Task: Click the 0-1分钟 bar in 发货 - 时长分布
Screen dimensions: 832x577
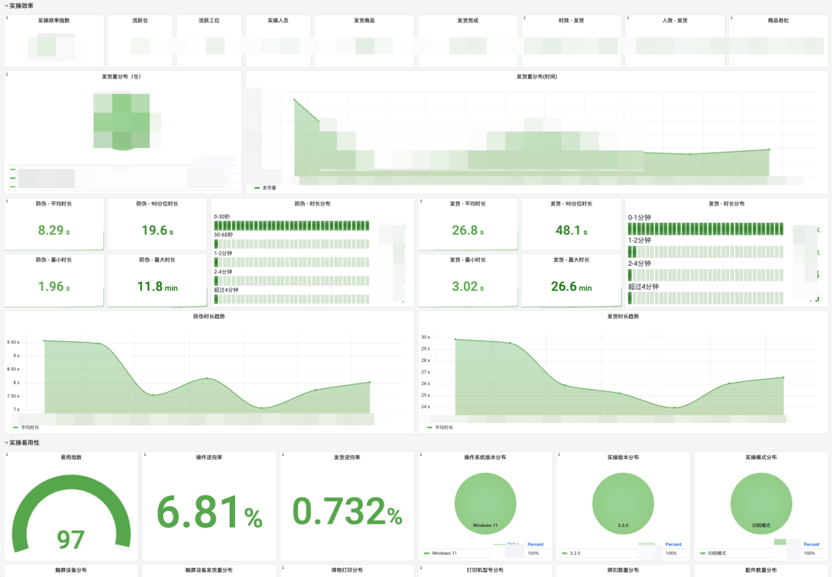Action: click(706, 229)
